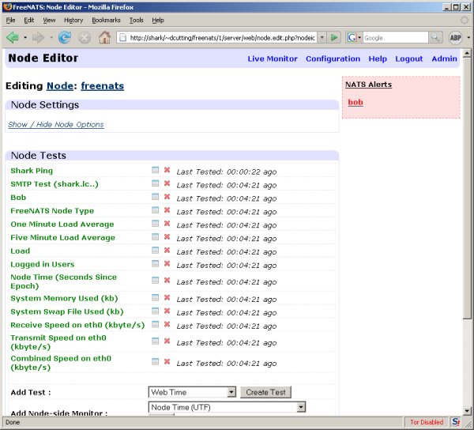Click Firefox Back arrow button
This screenshot has width=474, height=430.
(x=13, y=38)
